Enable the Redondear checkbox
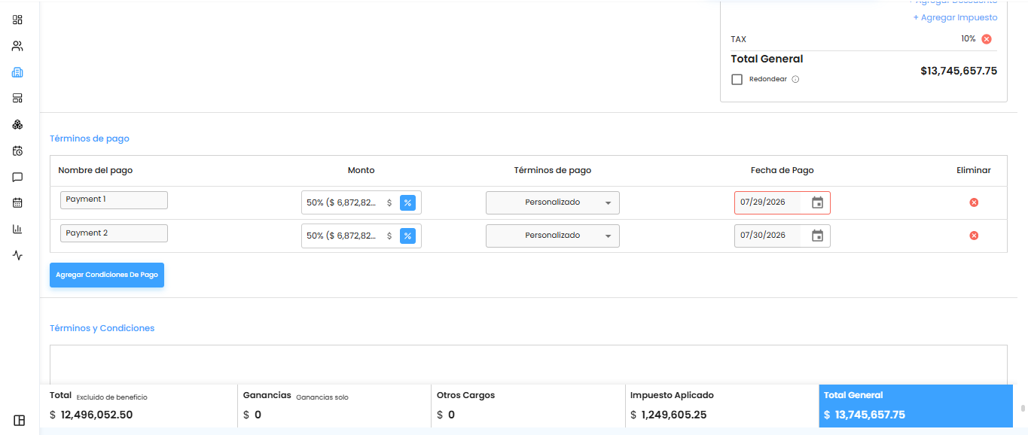 click(737, 79)
